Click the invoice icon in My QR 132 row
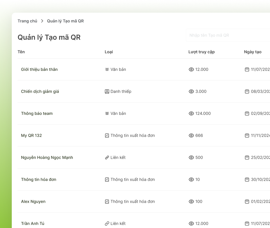 107,136
